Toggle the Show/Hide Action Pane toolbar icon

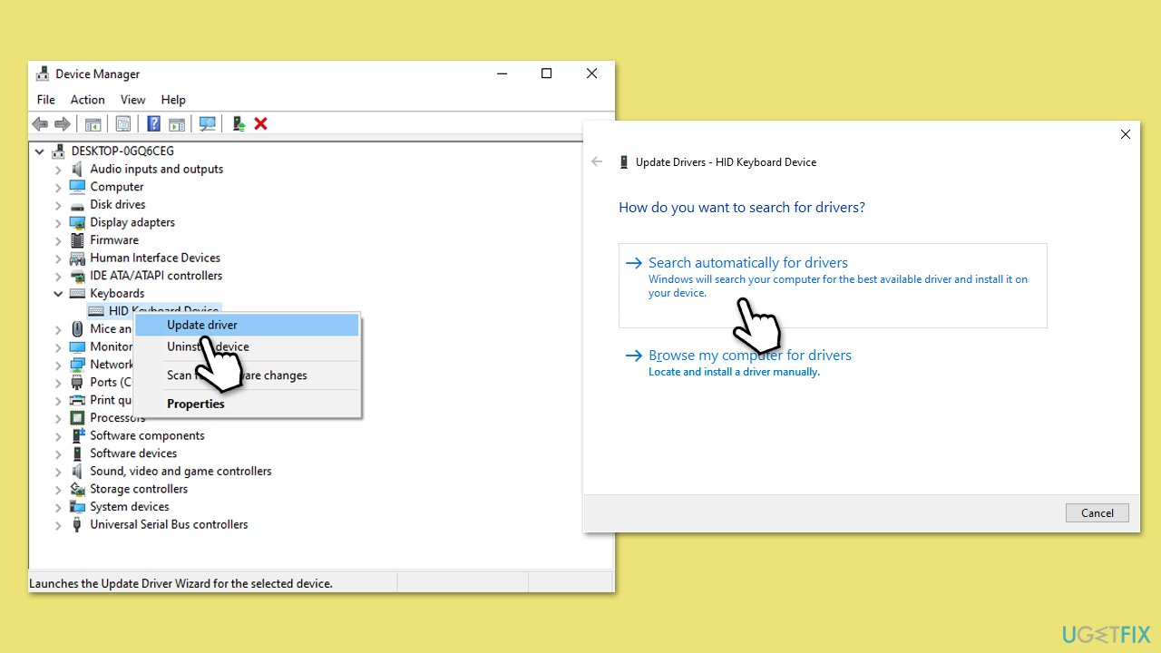177,123
